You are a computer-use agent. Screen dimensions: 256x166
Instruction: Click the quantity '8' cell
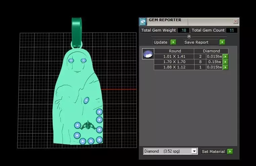click(200, 62)
